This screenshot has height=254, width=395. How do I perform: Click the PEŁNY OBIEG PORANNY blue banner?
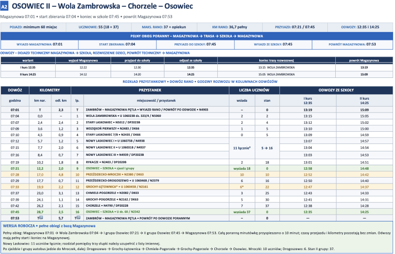[197, 36]
